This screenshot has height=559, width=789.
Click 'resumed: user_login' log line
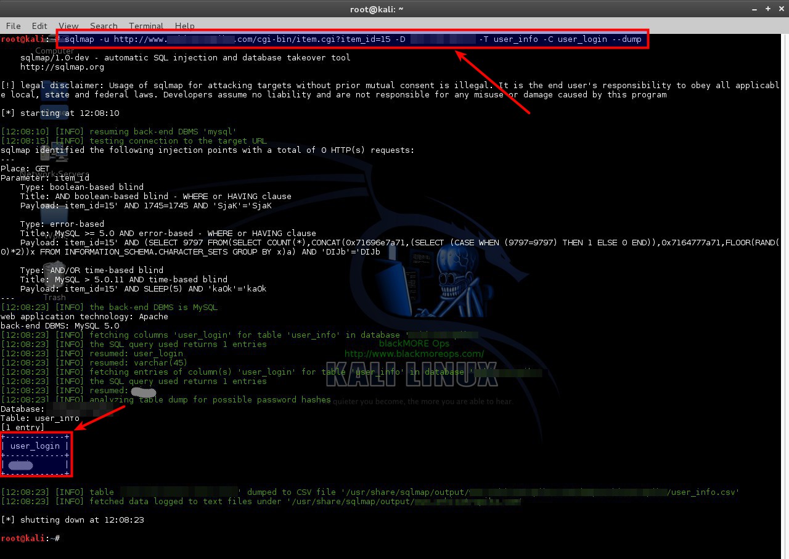pos(92,354)
